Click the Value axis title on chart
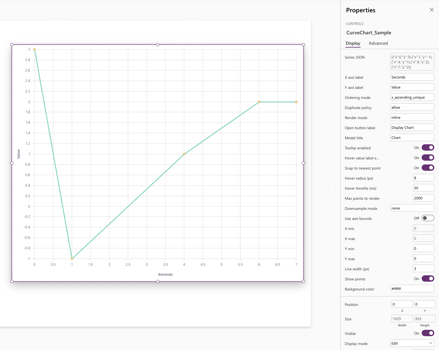The width and height of the screenshot is (439, 350). pos(19,154)
